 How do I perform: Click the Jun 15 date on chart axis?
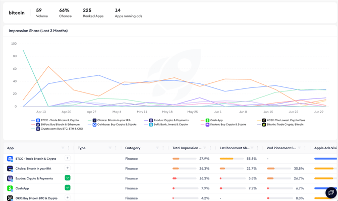[268, 112]
